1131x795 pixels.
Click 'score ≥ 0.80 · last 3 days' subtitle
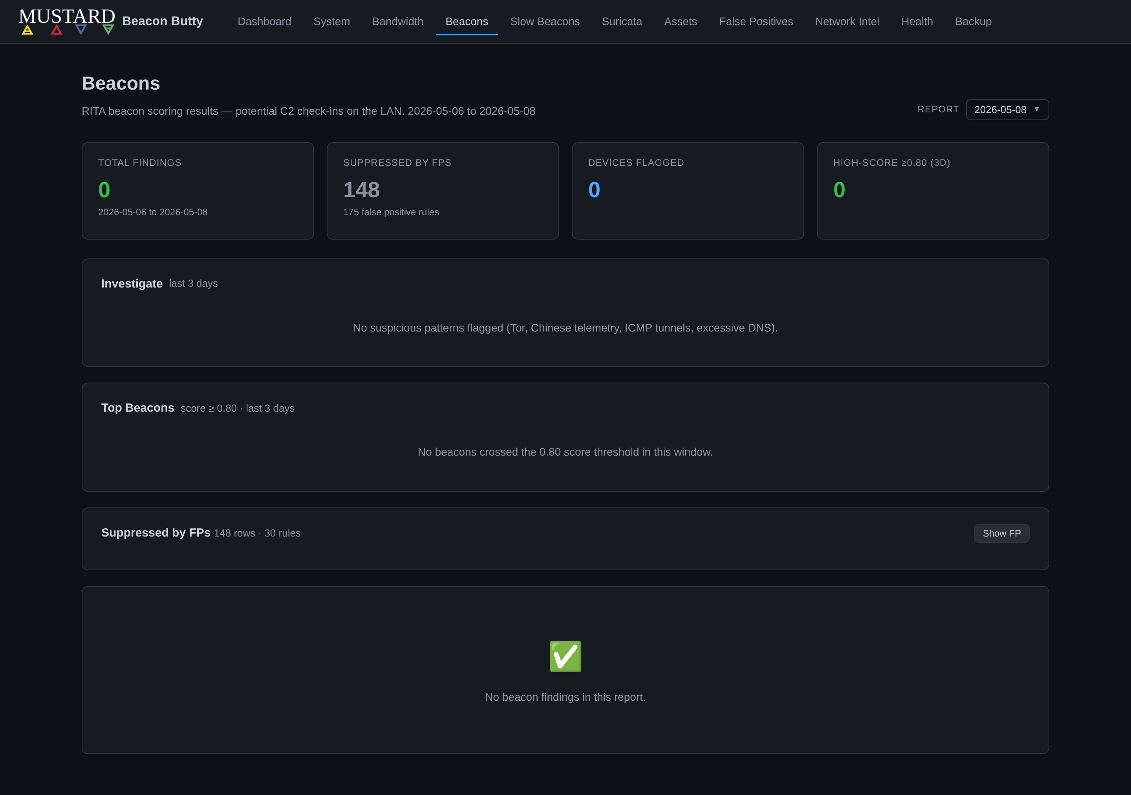pyautogui.click(x=238, y=408)
